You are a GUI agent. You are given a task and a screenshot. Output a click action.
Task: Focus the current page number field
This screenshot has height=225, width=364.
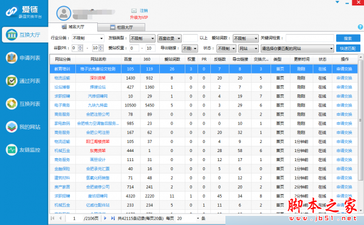74,218
